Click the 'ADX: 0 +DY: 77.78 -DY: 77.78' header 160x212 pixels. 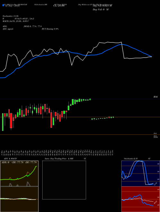coord(19,163)
